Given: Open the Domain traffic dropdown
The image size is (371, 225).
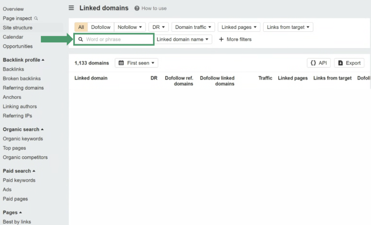Looking at the screenshot, I should (x=193, y=27).
